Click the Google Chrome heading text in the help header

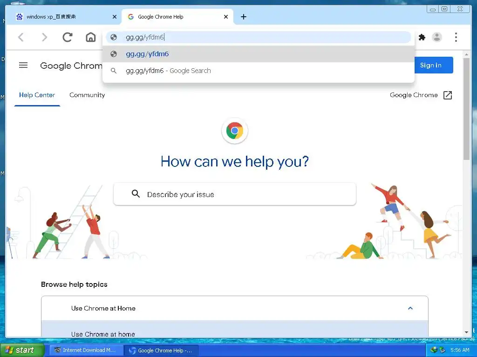pyautogui.click(x=71, y=66)
